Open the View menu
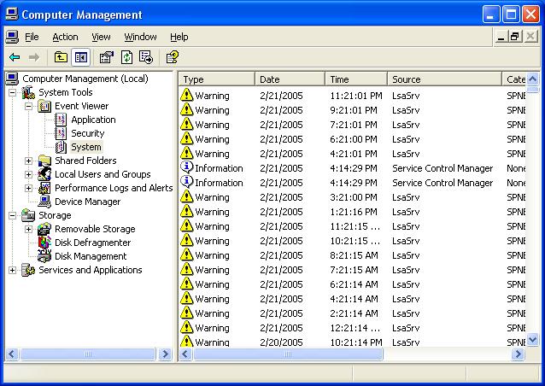This screenshot has height=386, width=545. pos(101,37)
